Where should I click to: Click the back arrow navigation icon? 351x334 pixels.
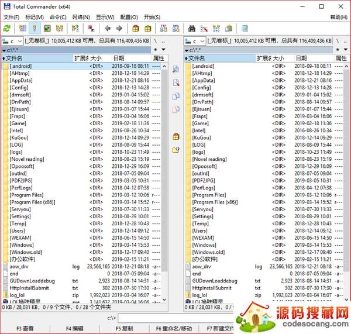coord(108,28)
